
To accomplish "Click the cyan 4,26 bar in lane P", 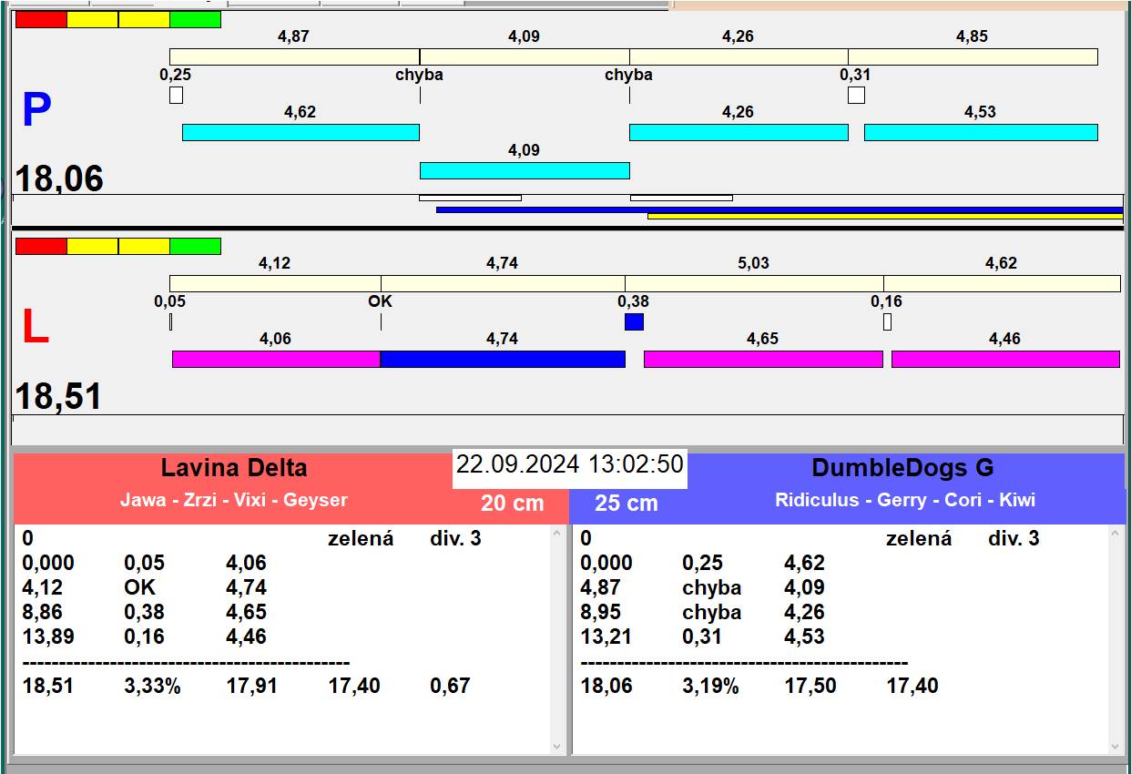I will (739, 132).
